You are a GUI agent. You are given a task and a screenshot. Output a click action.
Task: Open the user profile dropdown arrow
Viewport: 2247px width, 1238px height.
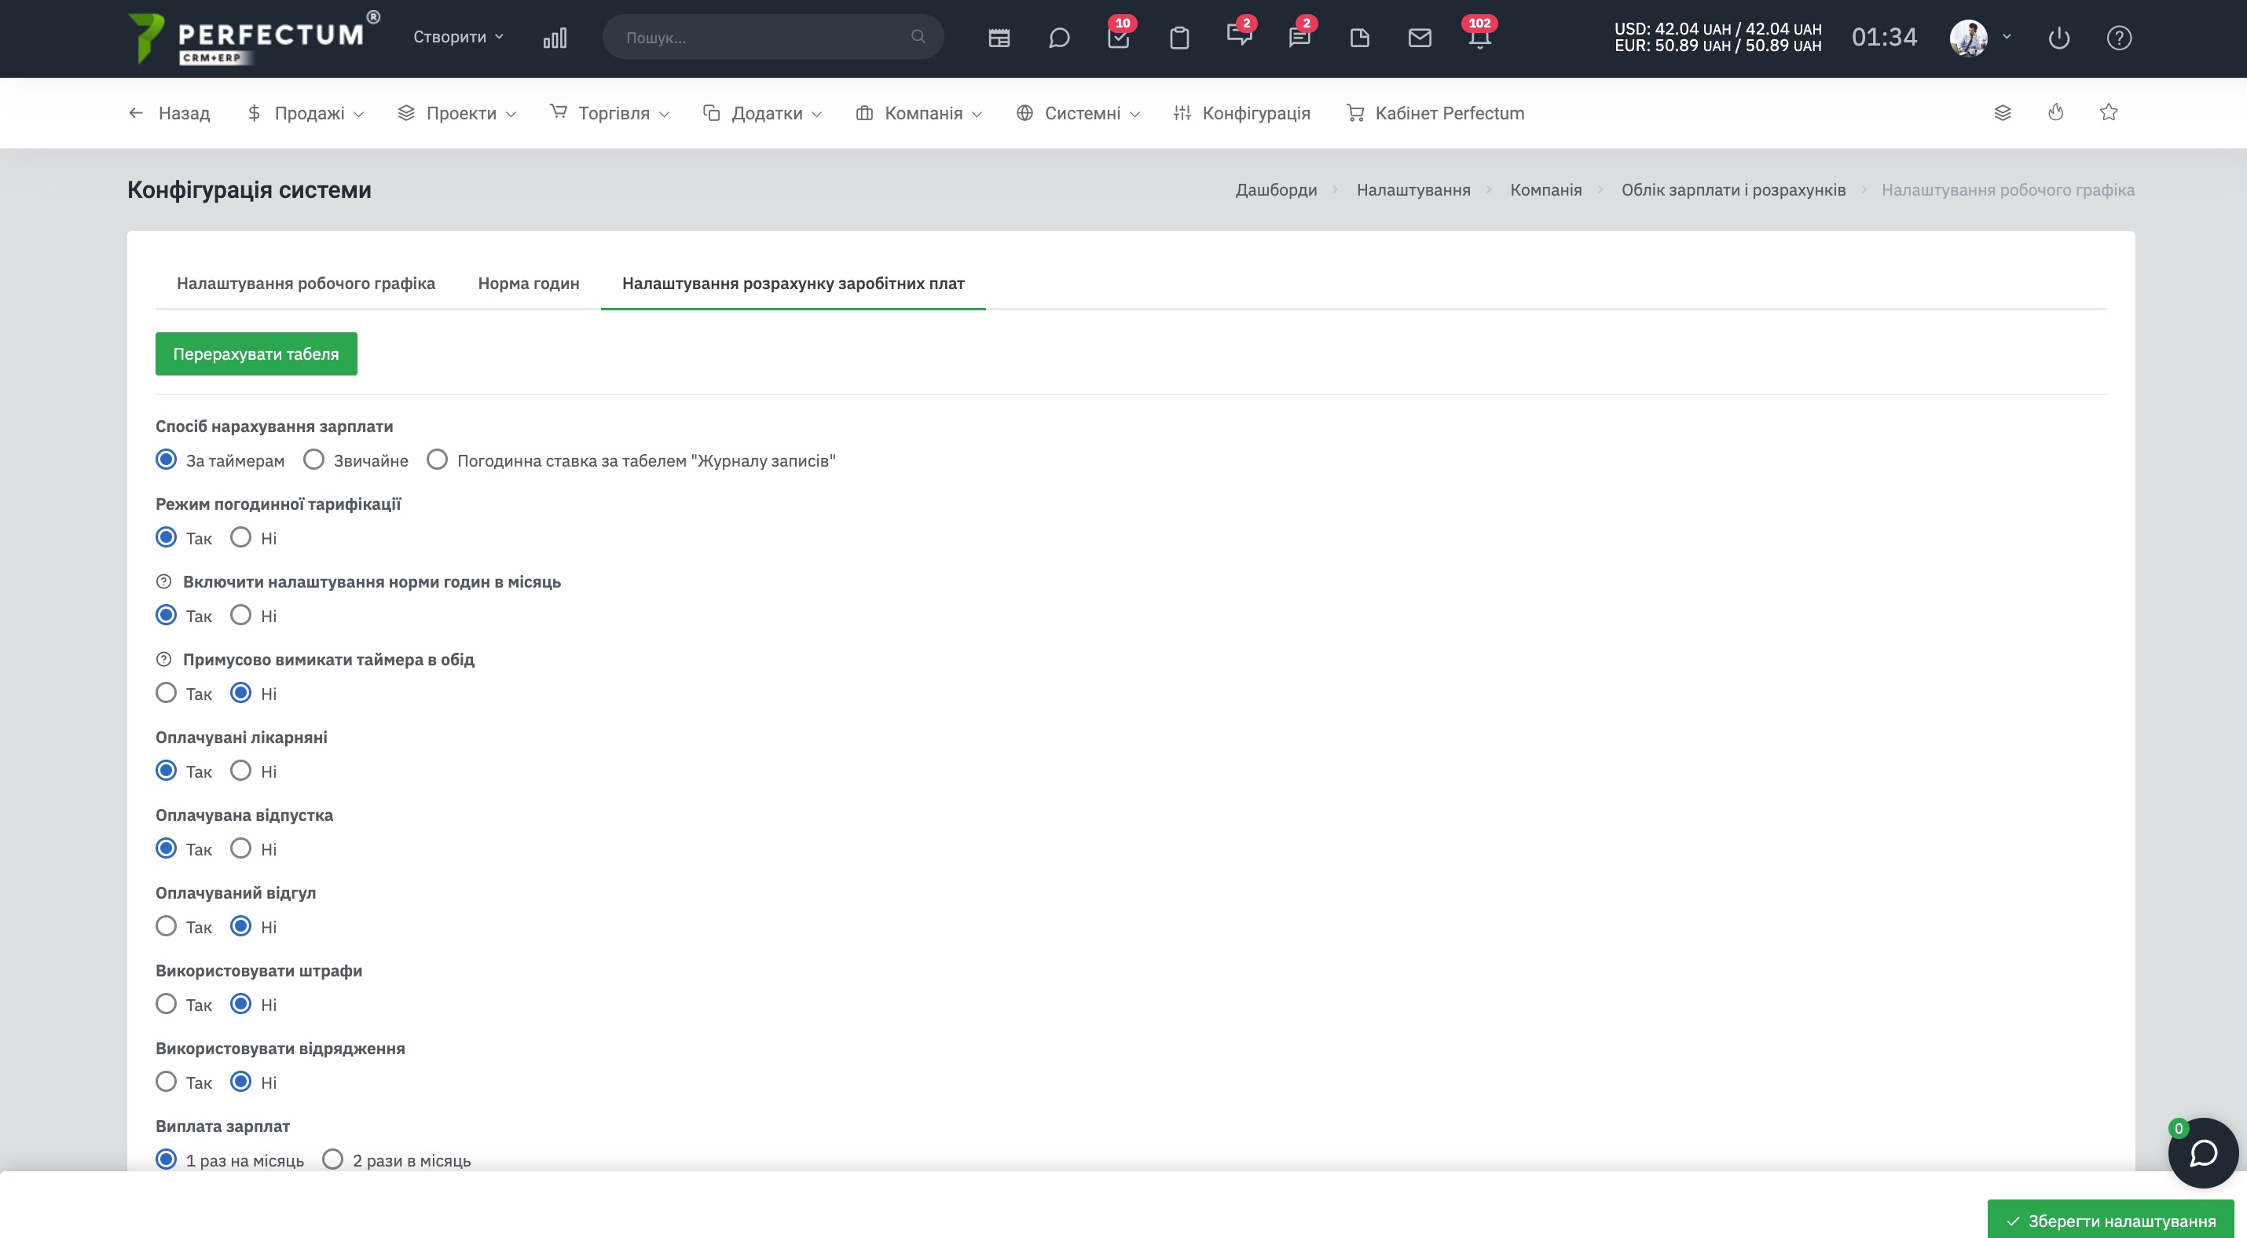pos(2007,37)
